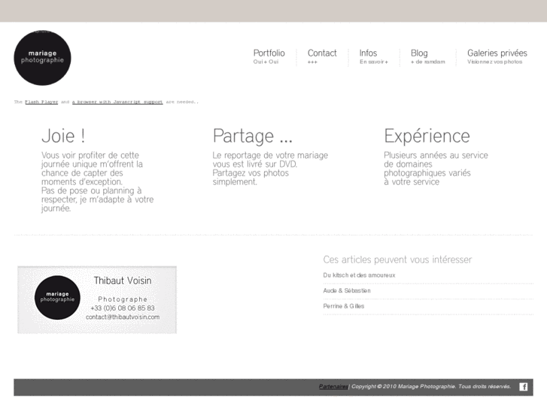Go to the Contact menu item
The height and width of the screenshot is (410, 547).
pyautogui.click(x=322, y=56)
